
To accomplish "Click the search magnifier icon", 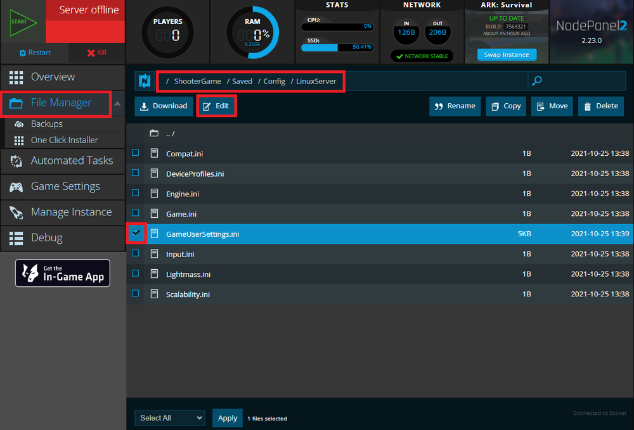I will 537,81.
